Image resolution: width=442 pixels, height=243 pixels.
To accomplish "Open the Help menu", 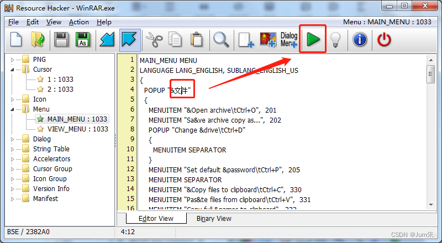I will [104, 22].
